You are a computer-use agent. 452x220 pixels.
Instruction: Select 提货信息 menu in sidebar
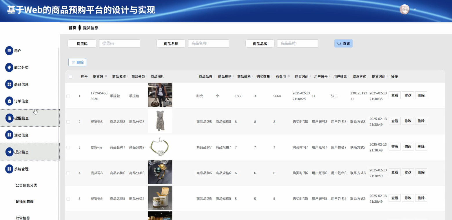[30, 152]
